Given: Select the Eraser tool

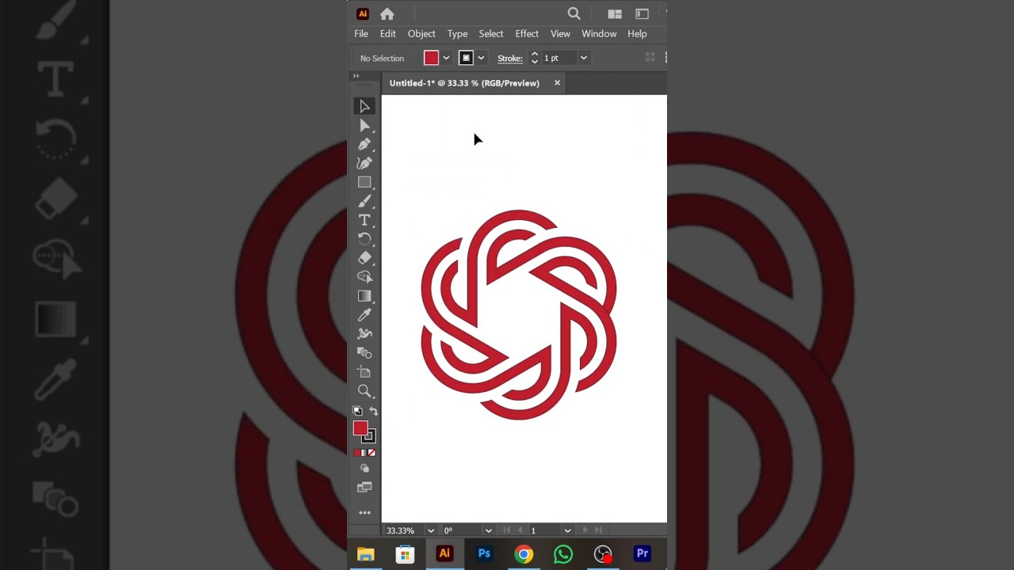Looking at the screenshot, I should point(364,258).
